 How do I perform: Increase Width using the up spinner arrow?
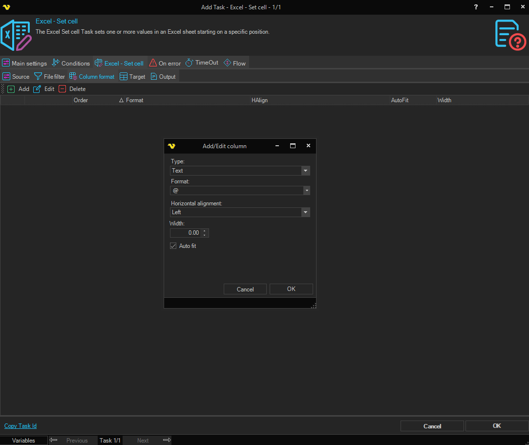pyautogui.click(x=205, y=231)
